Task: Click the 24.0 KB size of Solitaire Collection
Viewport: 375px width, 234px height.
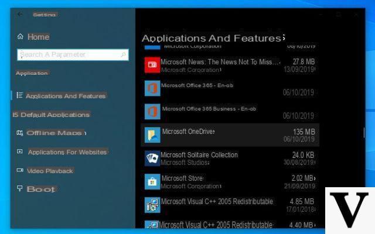Action: click(303, 155)
